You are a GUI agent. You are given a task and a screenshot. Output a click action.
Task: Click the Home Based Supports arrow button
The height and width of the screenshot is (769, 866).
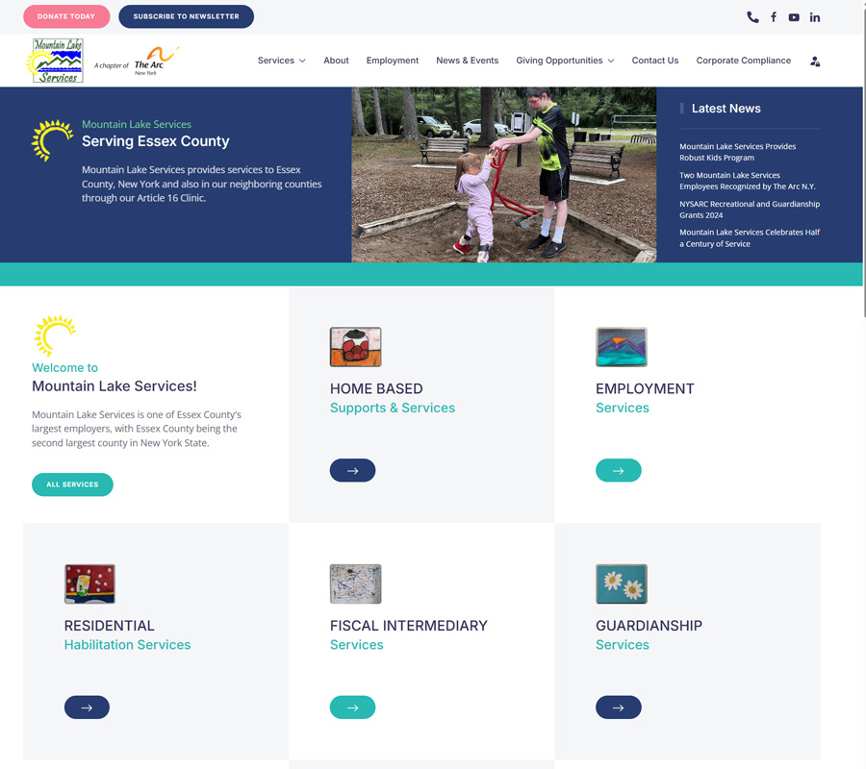click(352, 471)
